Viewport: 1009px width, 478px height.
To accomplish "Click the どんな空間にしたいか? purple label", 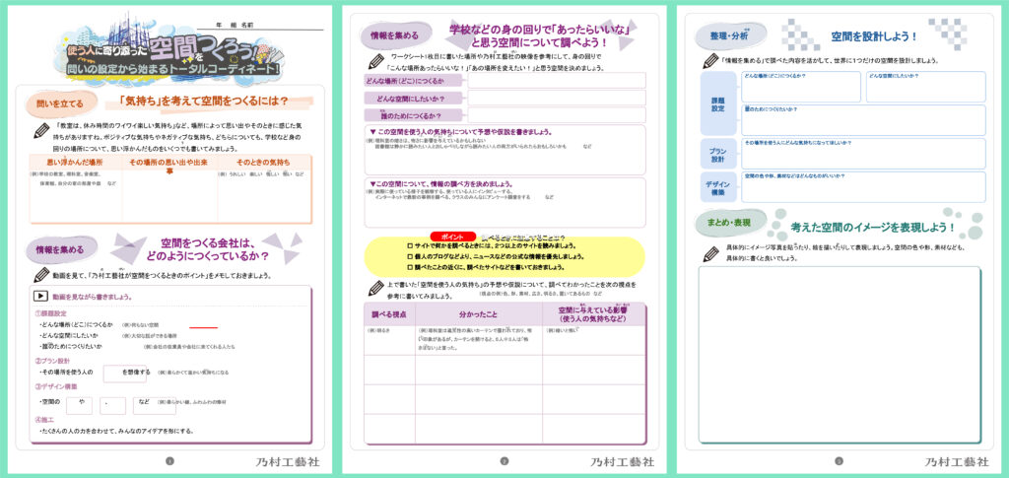I will pos(413,99).
